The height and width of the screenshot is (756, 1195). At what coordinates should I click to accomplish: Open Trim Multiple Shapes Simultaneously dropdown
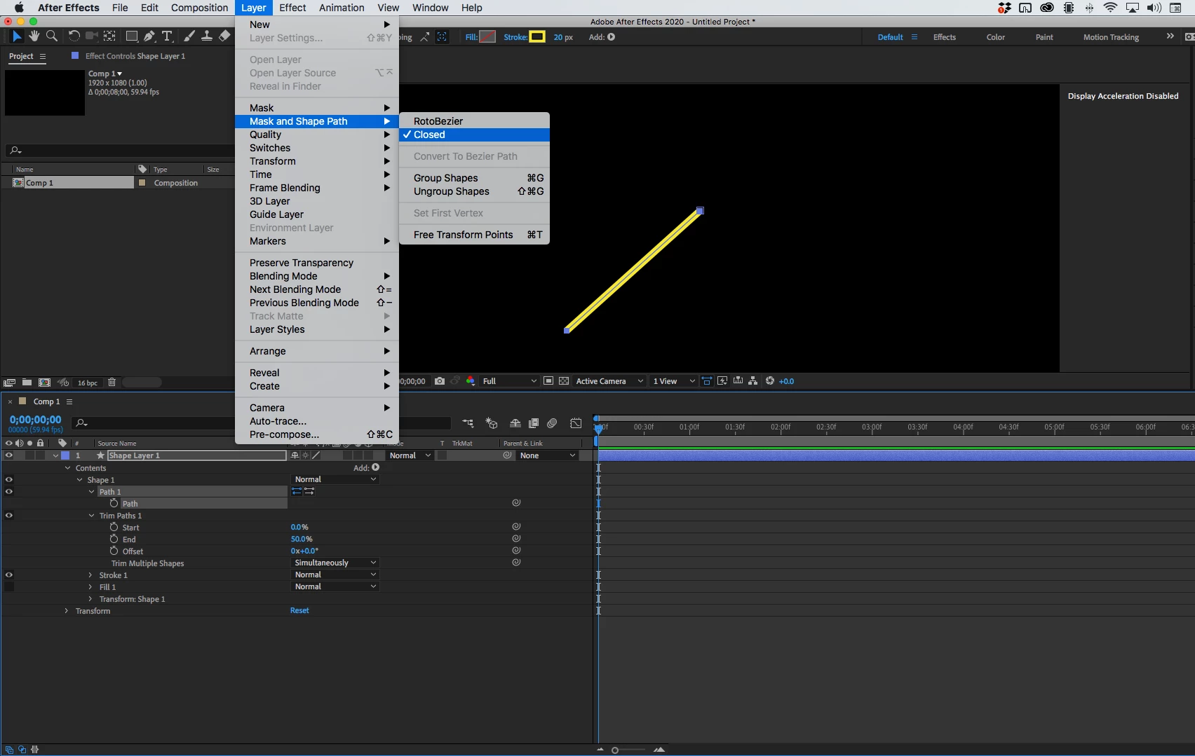pyautogui.click(x=335, y=563)
